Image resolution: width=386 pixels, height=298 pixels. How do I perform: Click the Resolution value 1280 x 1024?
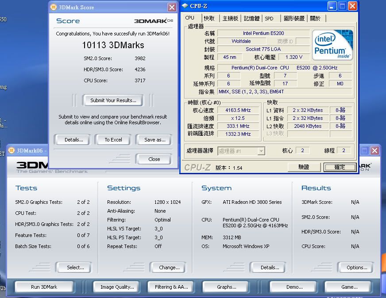(x=167, y=202)
